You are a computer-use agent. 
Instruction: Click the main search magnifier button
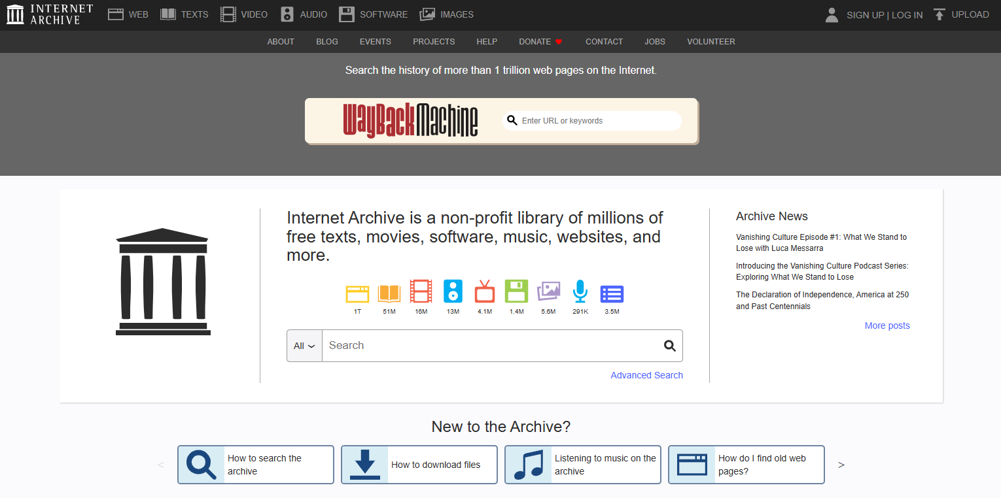click(x=669, y=346)
